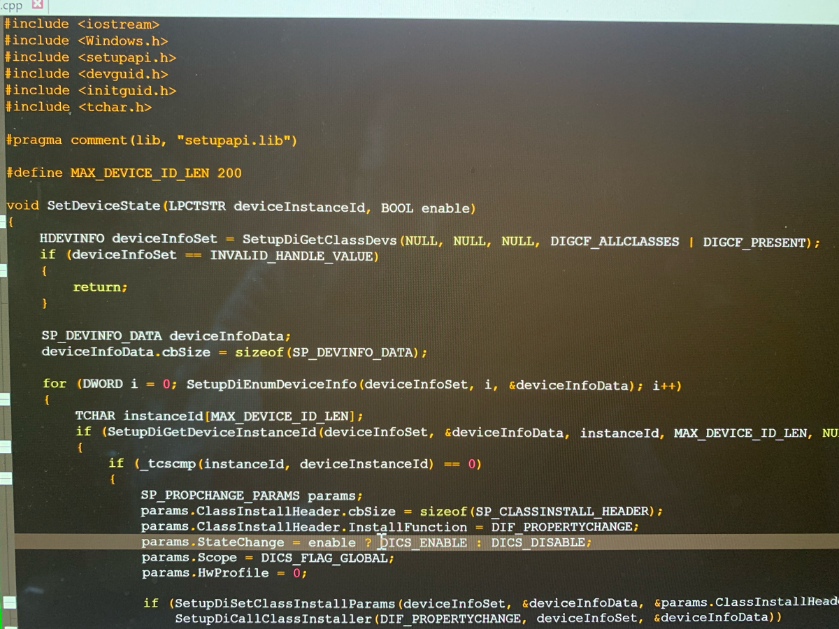Place cursor on the return; statement

[98, 287]
